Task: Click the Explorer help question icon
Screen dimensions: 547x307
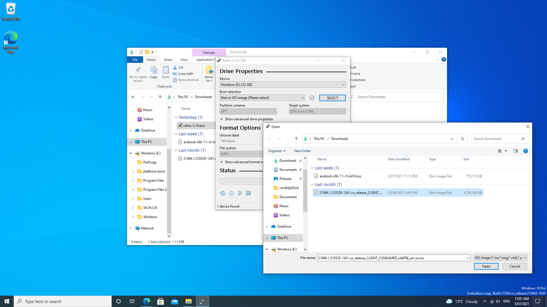Action: click(x=444, y=59)
